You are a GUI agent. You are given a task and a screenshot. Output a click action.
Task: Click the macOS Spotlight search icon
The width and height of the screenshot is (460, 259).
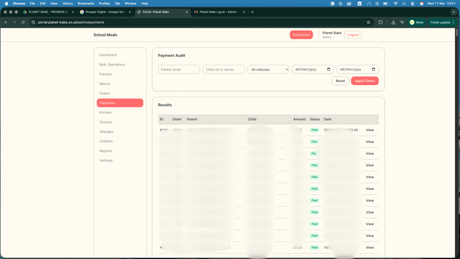point(404,3)
